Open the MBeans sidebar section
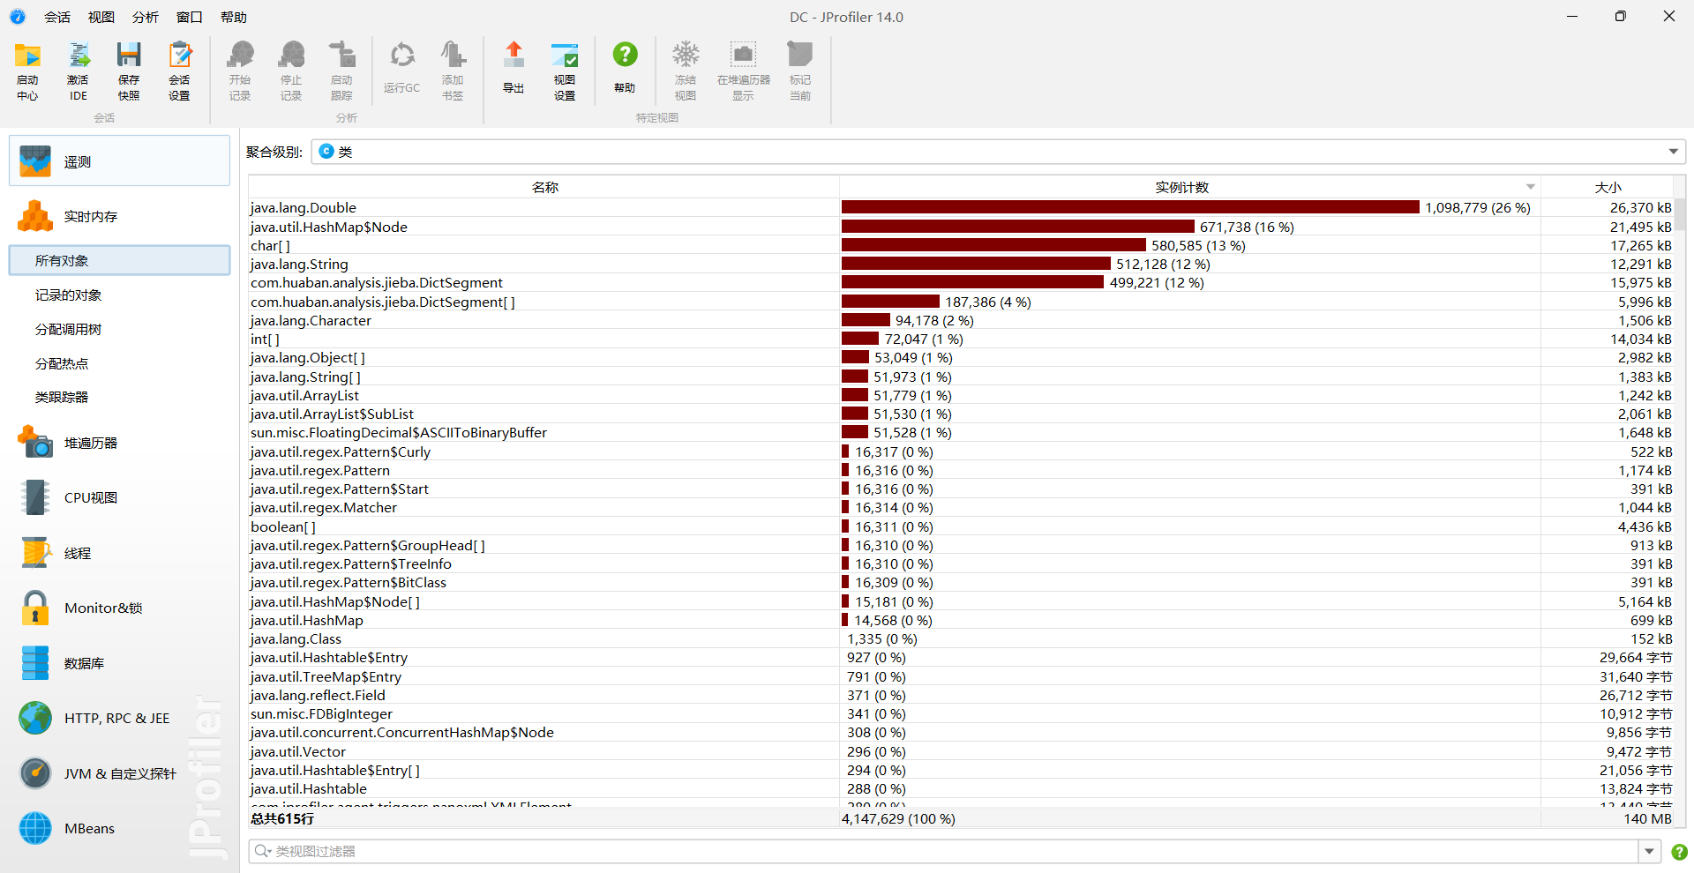 pyautogui.click(x=120, y=828)
